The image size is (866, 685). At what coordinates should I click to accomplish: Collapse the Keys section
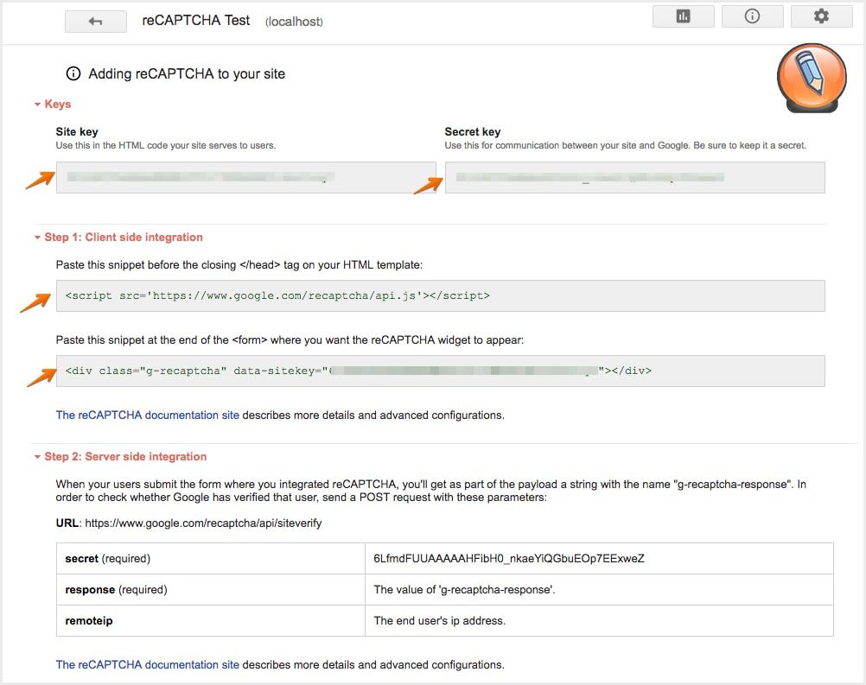click(53, 104)
